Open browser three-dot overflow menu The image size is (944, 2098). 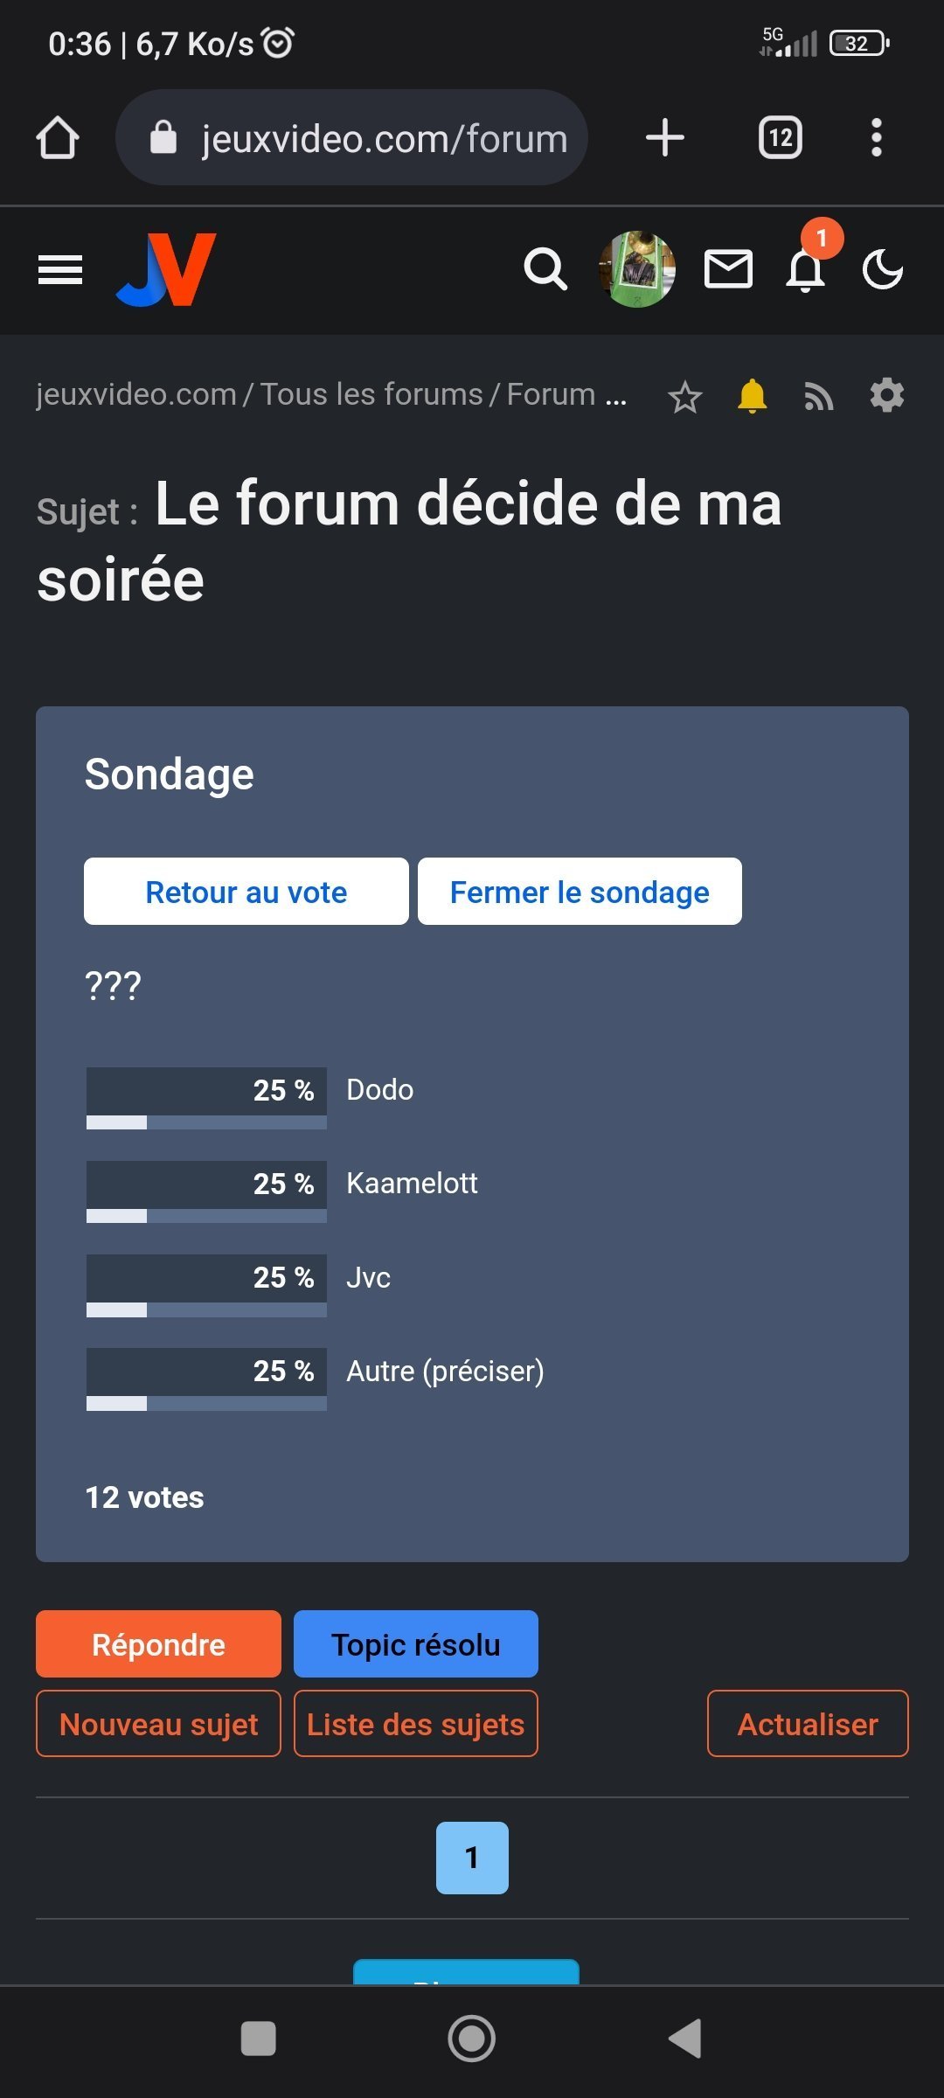tap(876, 138)
